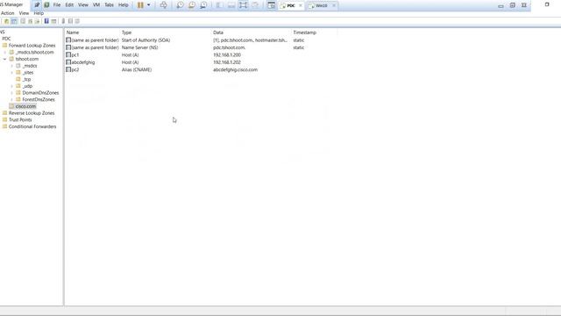561x316 pixels.
Task: Click the blue help icon in DNS toolbar
Action: pos(46,21)
